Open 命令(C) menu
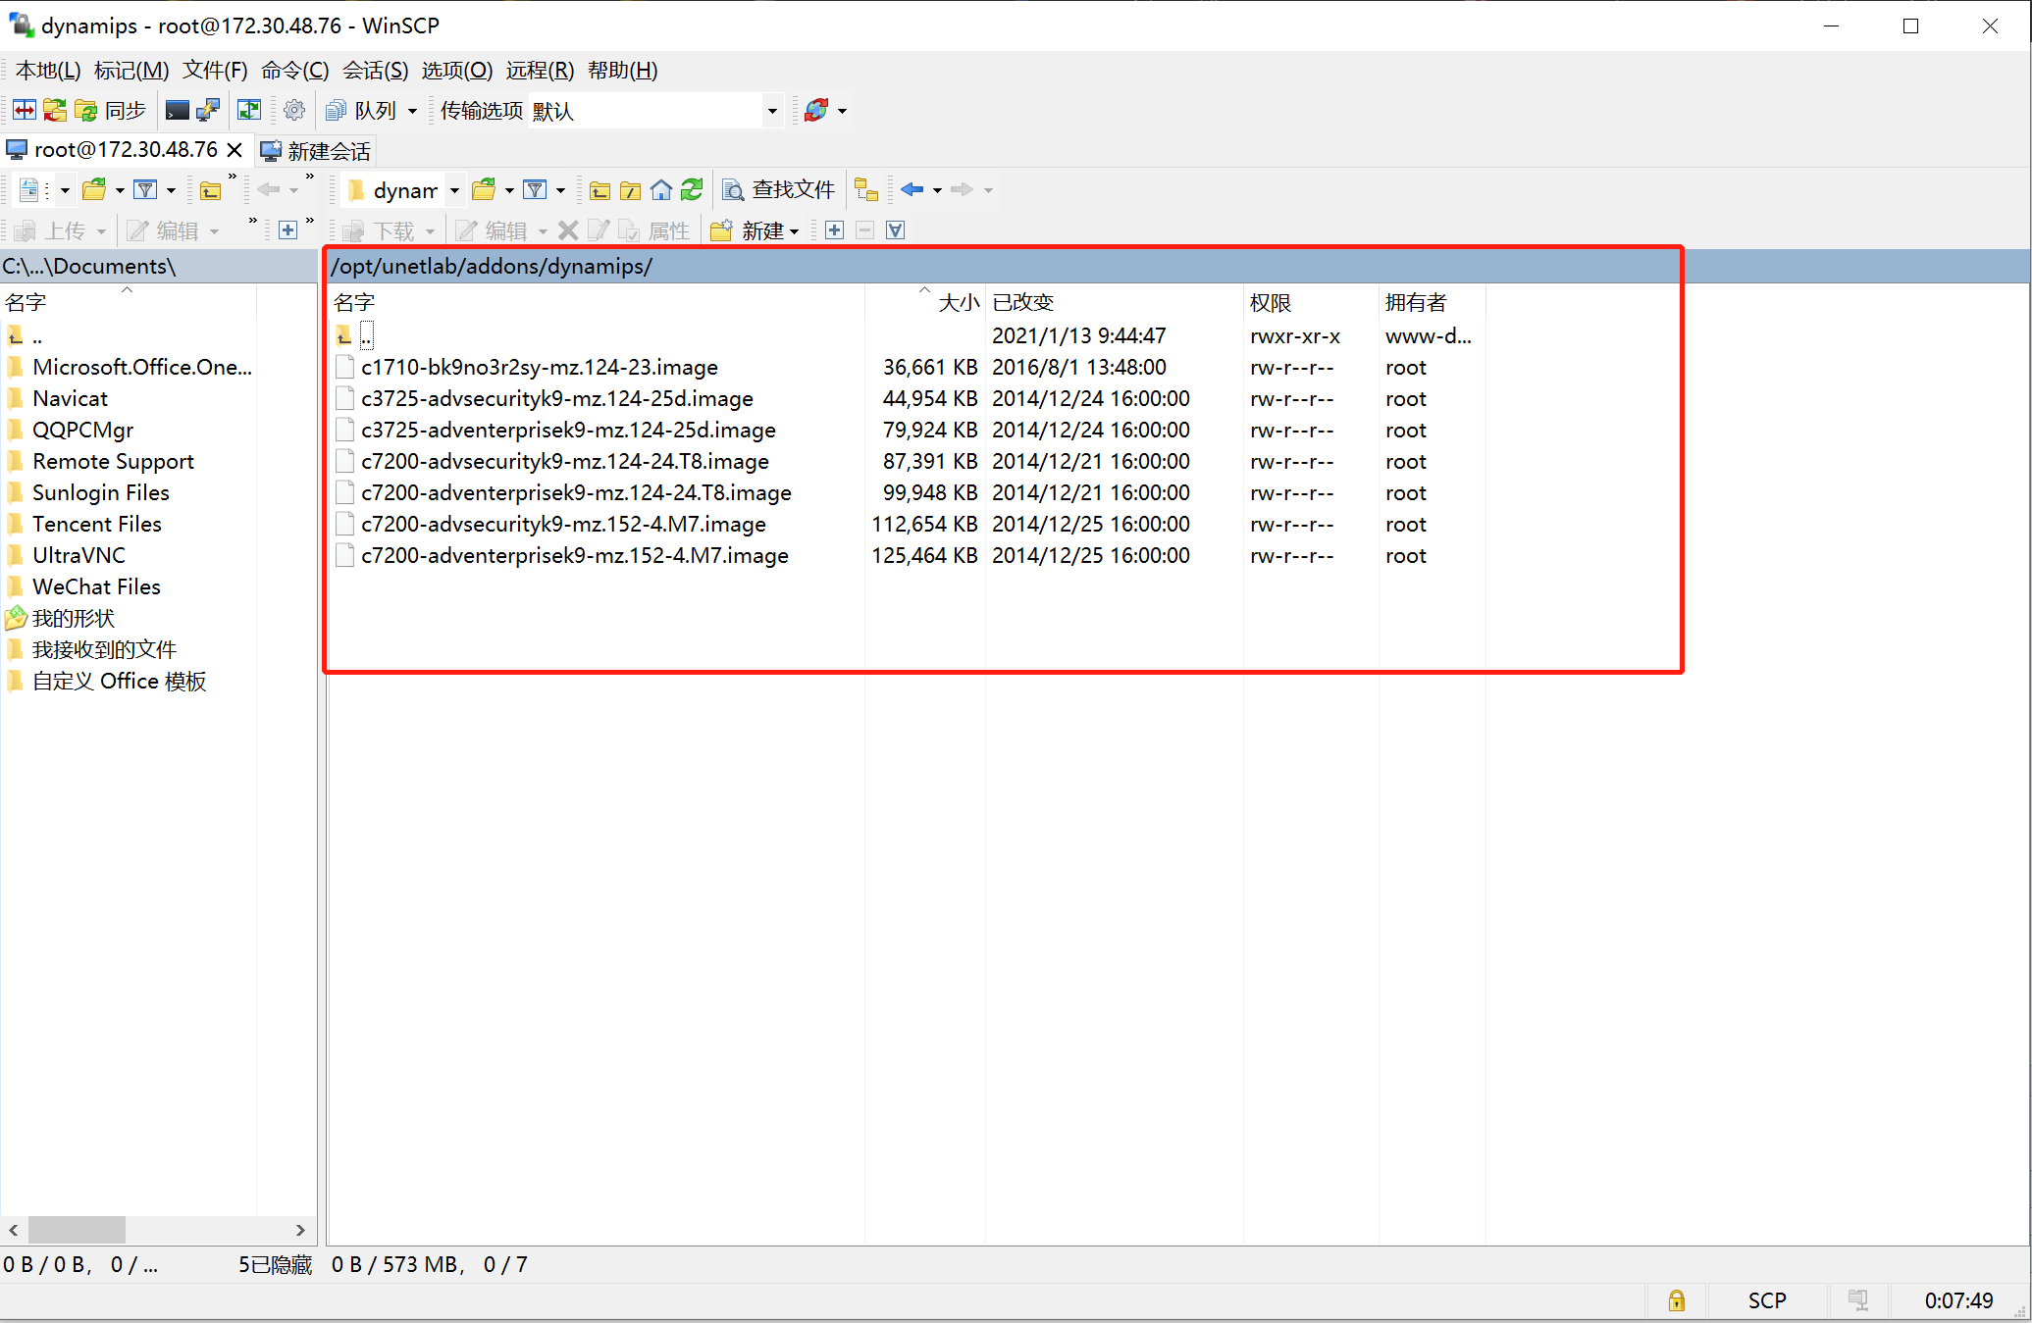Screen dimensions: 2032x1323 pos(295,71)
